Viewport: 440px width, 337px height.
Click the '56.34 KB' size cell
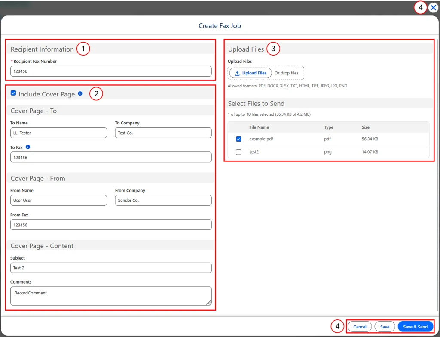point(370,139)
